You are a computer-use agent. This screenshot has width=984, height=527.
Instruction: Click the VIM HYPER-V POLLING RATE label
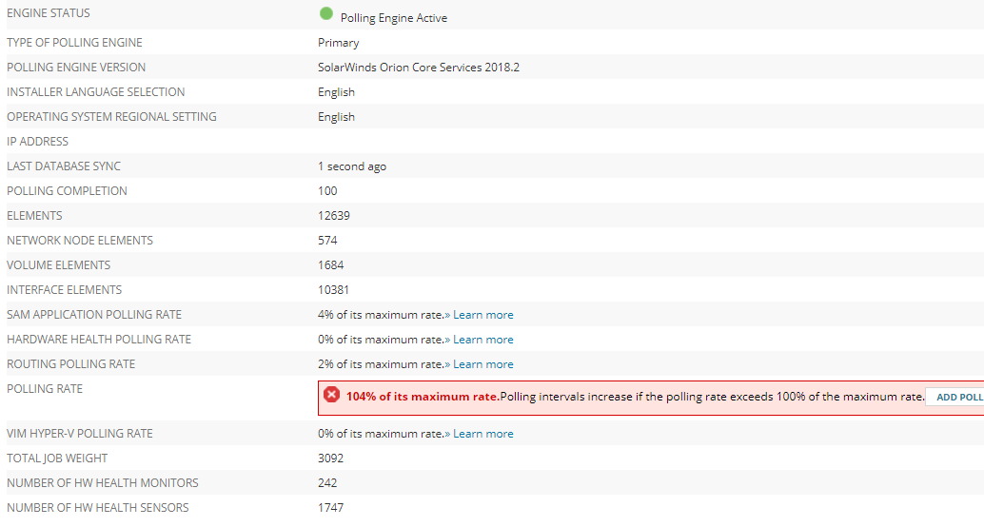pyautogui.click(x=80, y=434)
